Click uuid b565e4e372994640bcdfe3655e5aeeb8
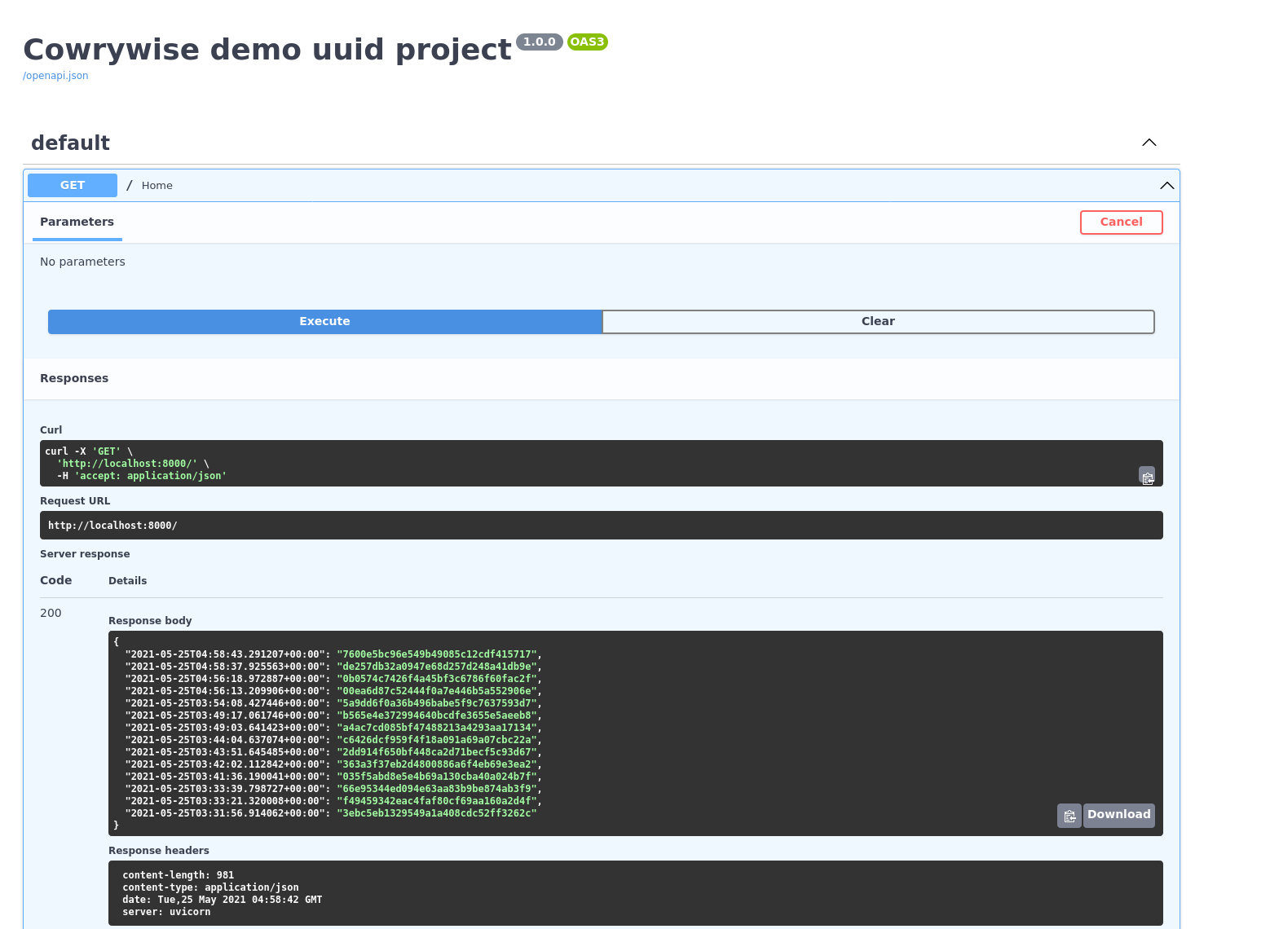This screenshot has height=929, width=1270. pos(437,715)
